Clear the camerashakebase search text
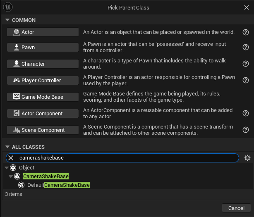 [x=11, y=158]
